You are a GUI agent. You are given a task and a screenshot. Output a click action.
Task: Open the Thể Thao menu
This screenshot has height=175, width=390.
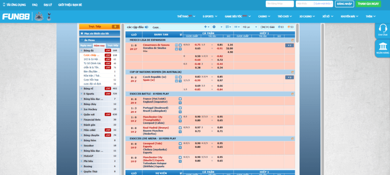pos(186,17)
